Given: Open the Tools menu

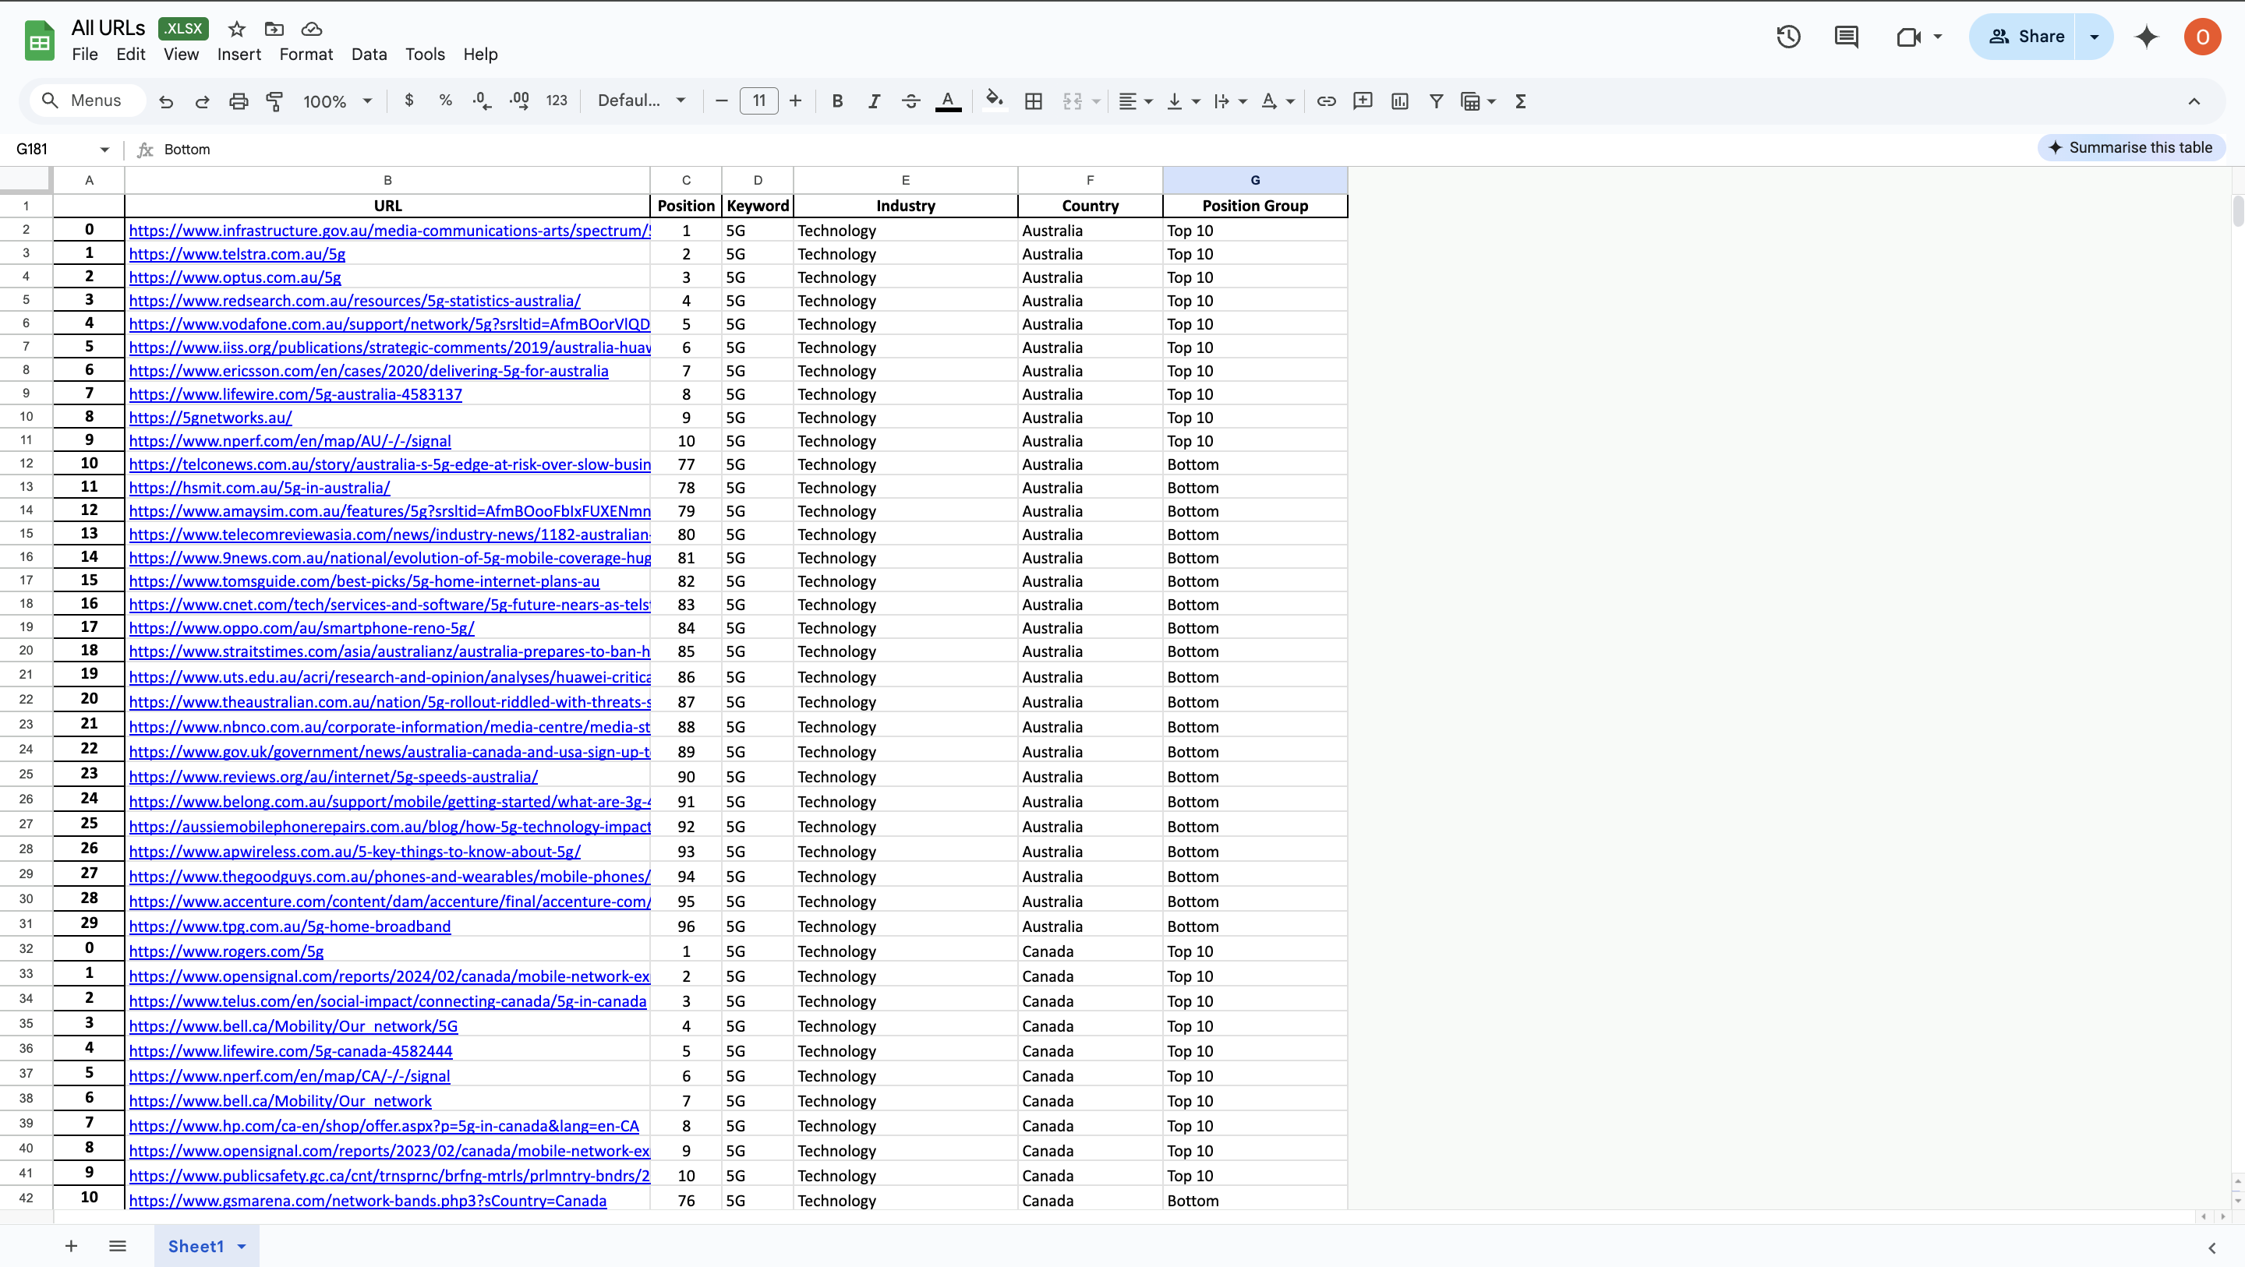Looking at the screenshot, I should (x=424, y=54).
